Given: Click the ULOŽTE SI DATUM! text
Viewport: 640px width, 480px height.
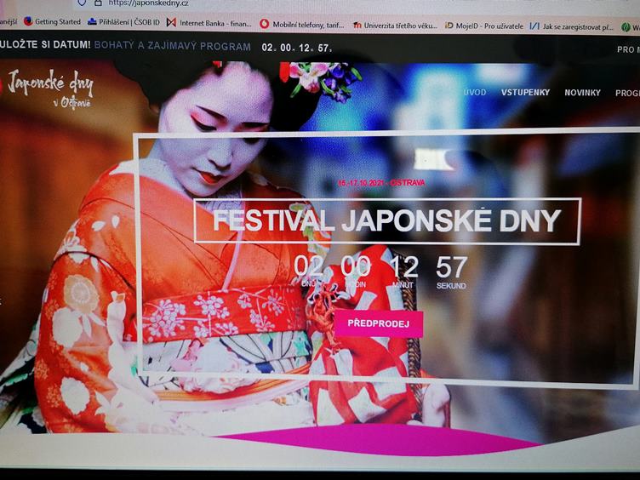Looking at the screenshot, I should (45, 44).
